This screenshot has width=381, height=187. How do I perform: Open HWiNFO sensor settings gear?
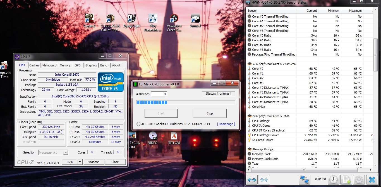click(359, 179)
